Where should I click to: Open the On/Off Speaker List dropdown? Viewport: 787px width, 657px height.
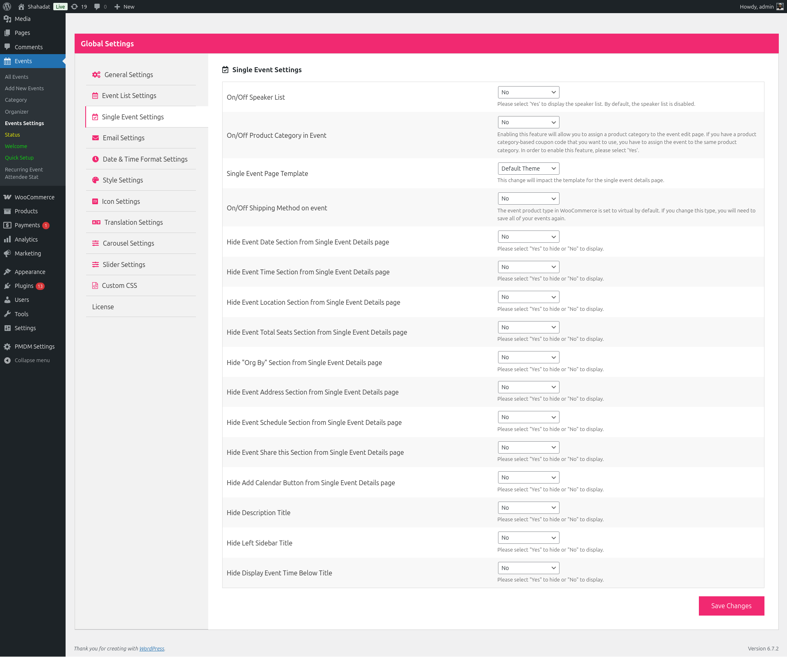click(528, 92)
